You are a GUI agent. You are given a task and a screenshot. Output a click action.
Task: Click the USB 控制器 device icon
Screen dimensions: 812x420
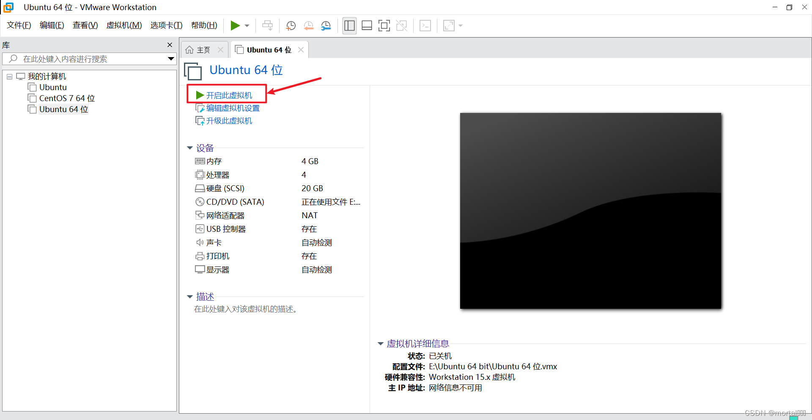200,229
